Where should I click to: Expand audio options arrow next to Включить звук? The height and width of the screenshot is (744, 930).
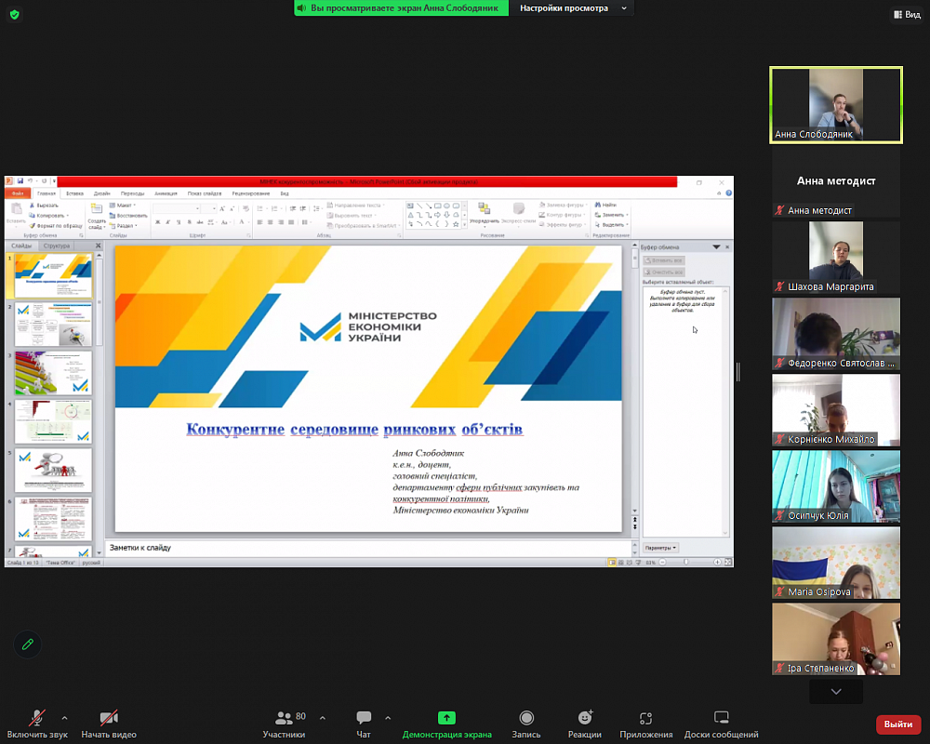coord(65,718)
